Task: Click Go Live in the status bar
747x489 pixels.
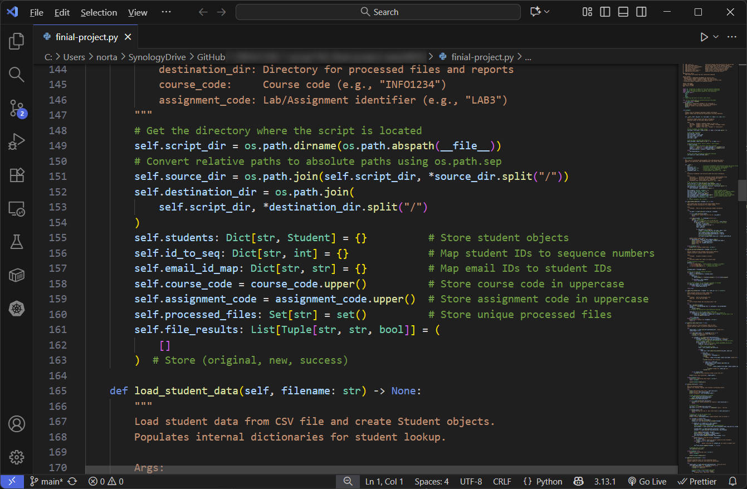Action: tap(647, 481)
